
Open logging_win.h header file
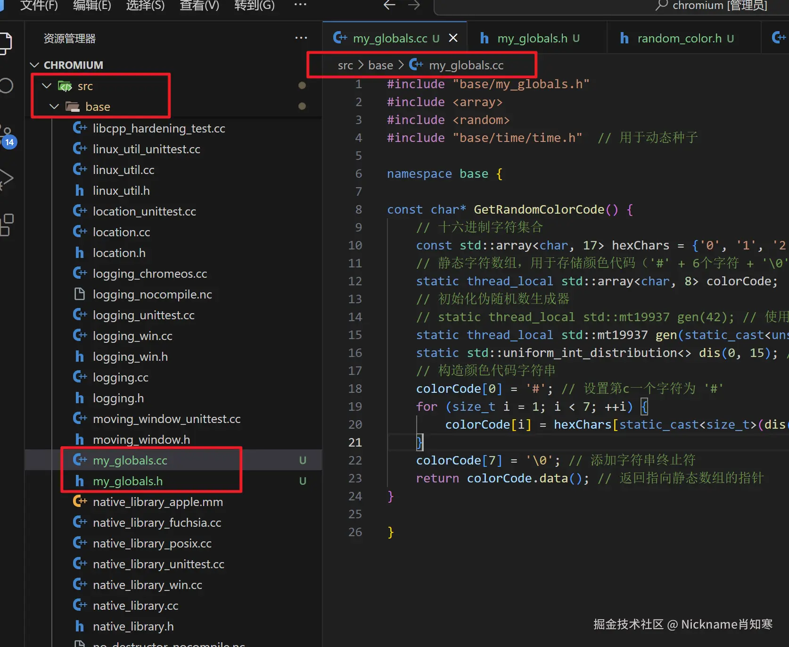pos(130,357)
